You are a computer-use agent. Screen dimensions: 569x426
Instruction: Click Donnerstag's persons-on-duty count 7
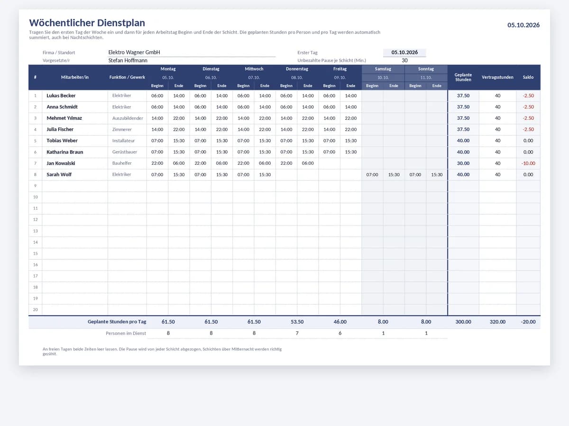pos(297,333)
